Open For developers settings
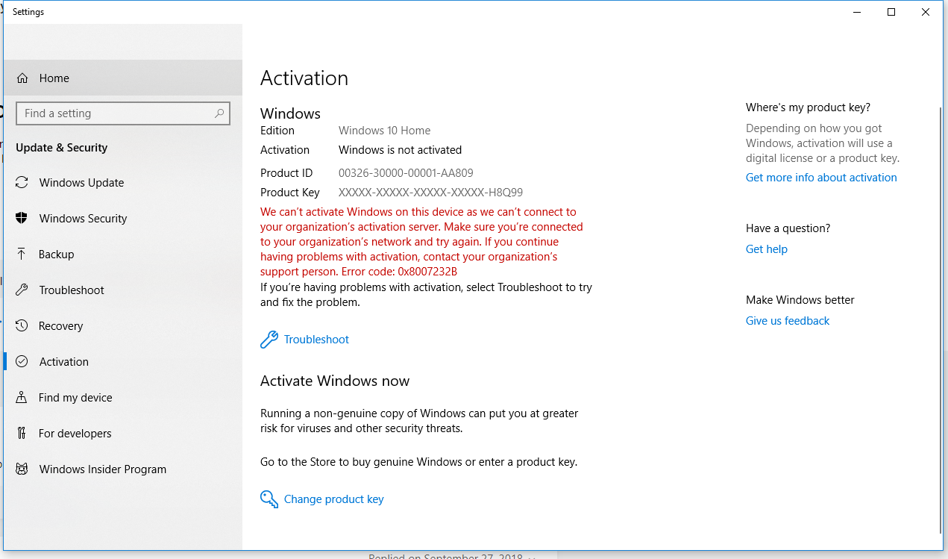Viewport: 948px width, 559px height. click(x=123, y=434)
